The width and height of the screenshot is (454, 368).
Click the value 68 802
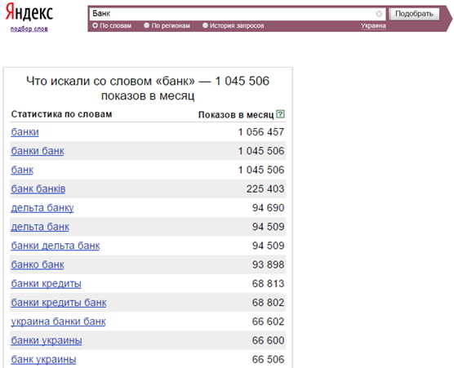click(268, 303)
